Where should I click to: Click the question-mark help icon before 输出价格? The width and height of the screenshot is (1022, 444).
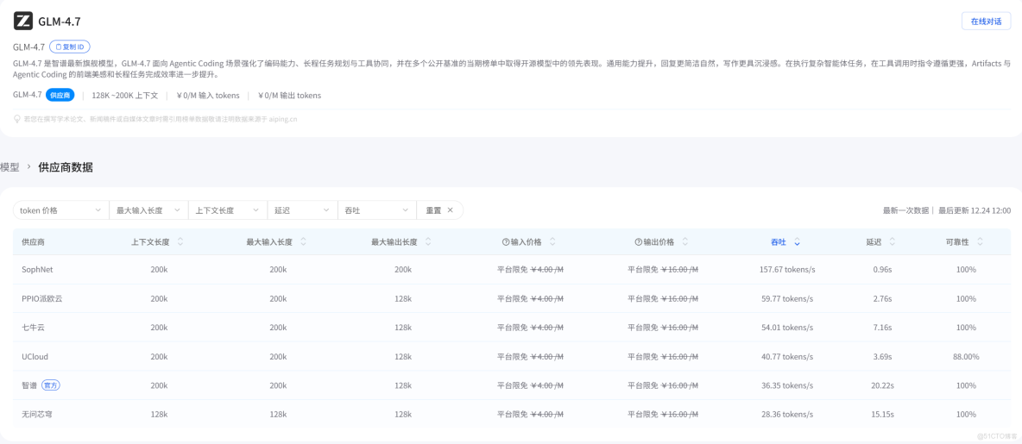tap(638, 242)
